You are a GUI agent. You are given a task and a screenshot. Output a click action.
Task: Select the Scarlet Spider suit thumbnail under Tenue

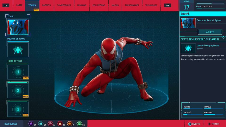[18, 27]
